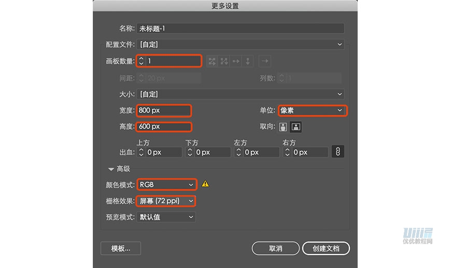This screenshot has height=268, width=451.
Task: Toggle the bleed link chain icon
Action: pos(338,151)
